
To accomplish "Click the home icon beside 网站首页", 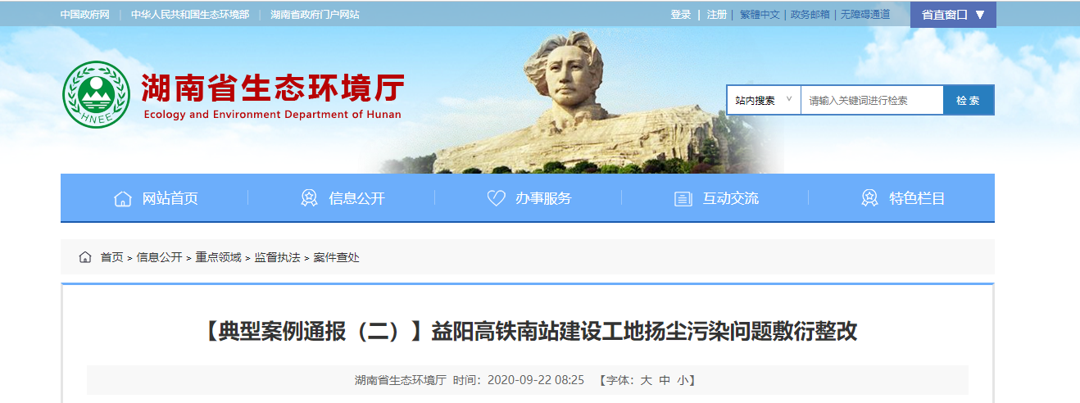I will [x=122, y=198].
